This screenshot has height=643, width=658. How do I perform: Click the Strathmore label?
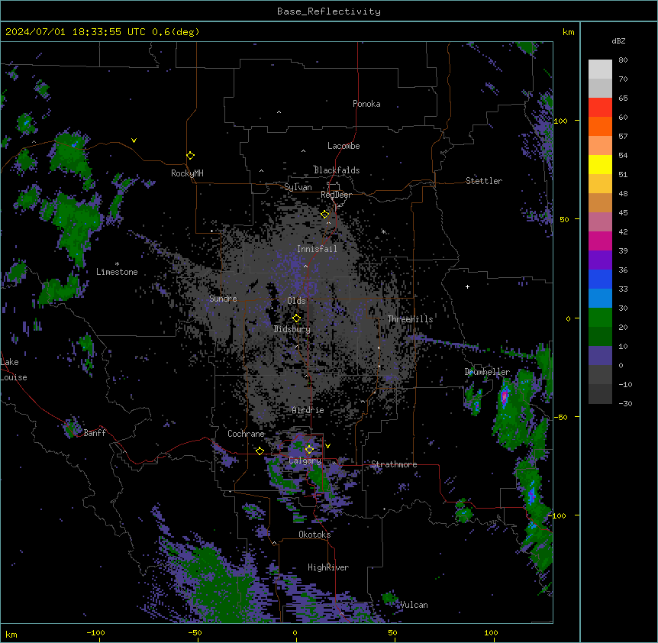[394, 464]
